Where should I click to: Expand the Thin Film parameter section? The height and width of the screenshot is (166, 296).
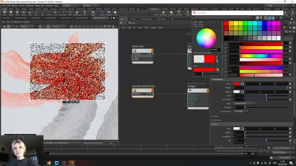[x=212, y=120]
